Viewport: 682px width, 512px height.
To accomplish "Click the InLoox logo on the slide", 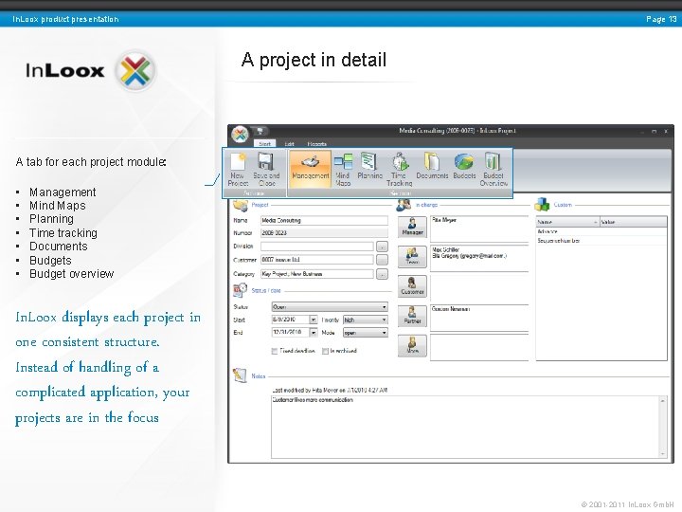I will click(x=91, y=70).
